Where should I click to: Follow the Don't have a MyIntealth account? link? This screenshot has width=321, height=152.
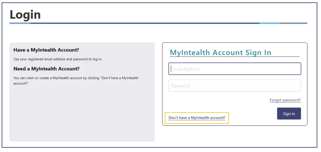coord(197,118)
